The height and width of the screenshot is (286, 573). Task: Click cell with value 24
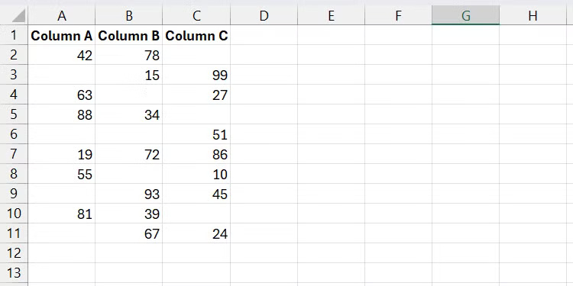(x=196, y=233)
